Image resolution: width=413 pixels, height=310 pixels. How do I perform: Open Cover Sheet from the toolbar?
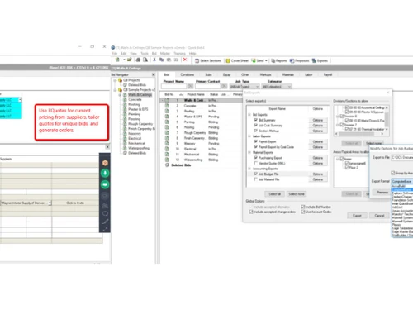point(237,60)
